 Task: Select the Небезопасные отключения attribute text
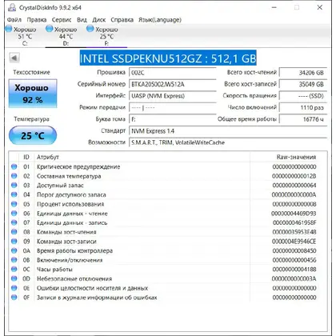click(x=74, y=279)
